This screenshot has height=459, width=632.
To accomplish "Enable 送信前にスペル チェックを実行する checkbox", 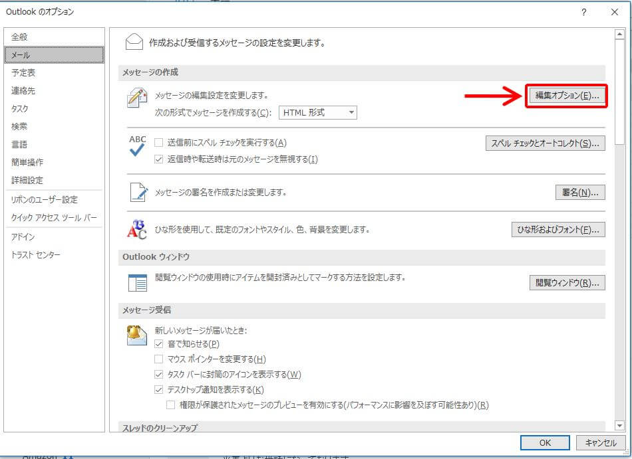I will (x=159, y=143).
